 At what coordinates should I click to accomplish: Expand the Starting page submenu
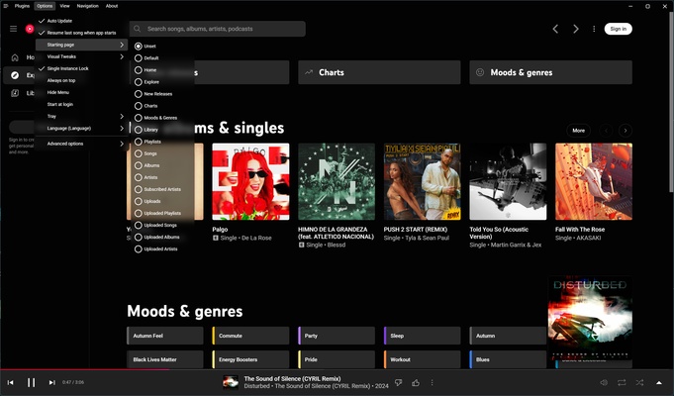[x=82, y=45]
